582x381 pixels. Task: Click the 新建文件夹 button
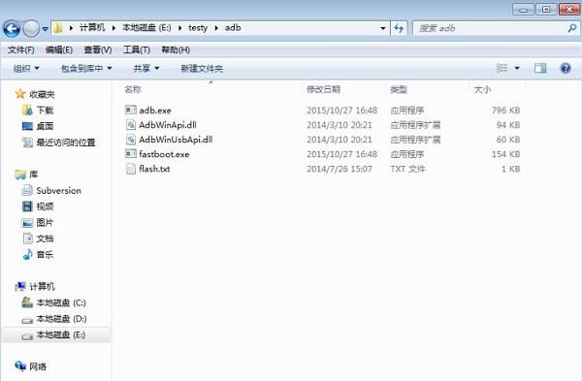click(202, 68)
